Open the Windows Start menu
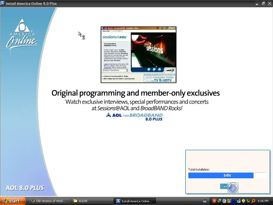 click(13, 201)
